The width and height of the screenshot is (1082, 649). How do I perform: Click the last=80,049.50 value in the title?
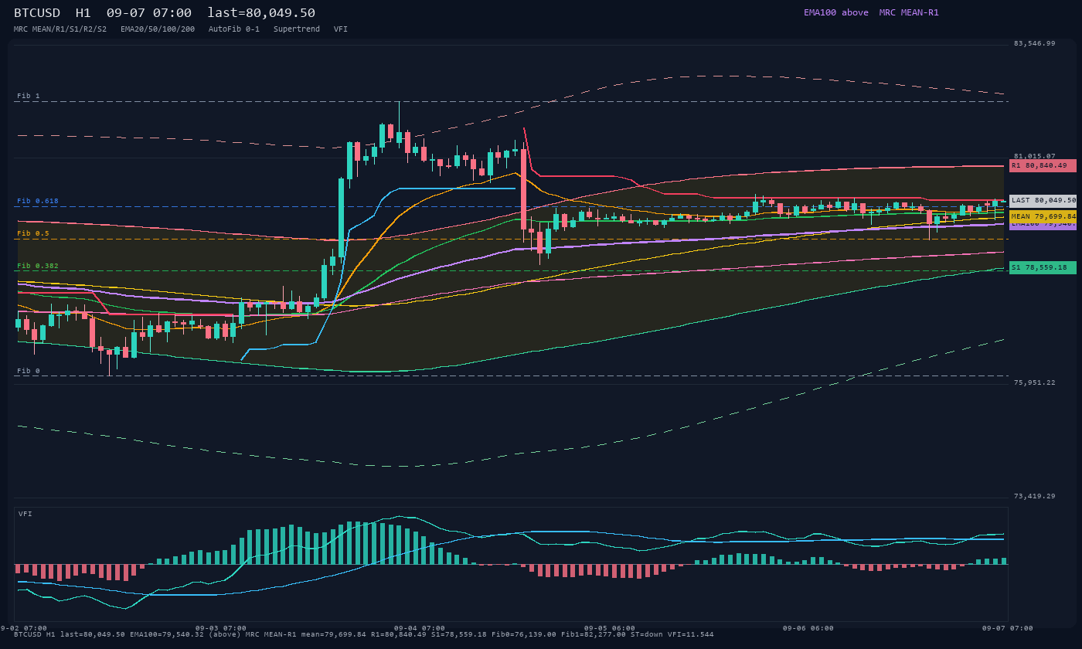point(261,13)
